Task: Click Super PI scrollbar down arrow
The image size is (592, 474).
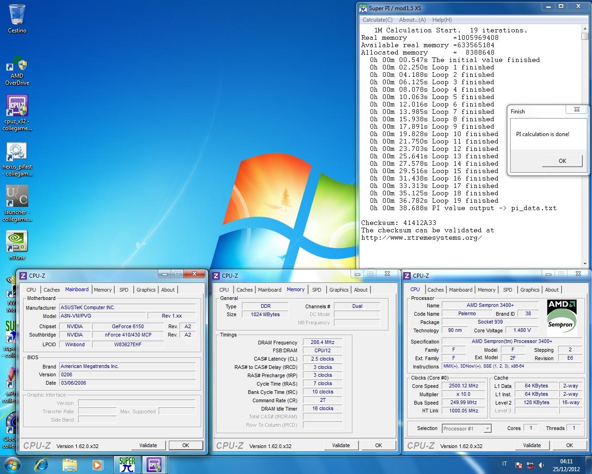Action: (585, 264)
